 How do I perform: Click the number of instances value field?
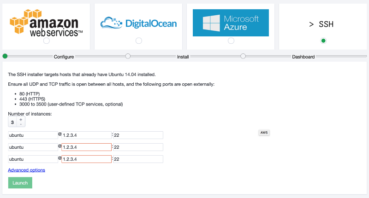click(12, 122)
